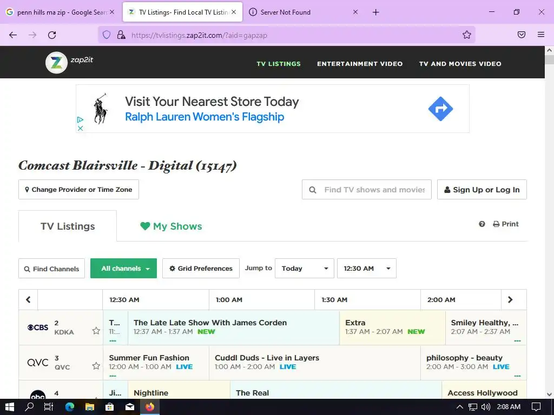Open ENTERTAINMENT VIDEO nav item
The image size is (554, 415).
click(x=360, y=64)
